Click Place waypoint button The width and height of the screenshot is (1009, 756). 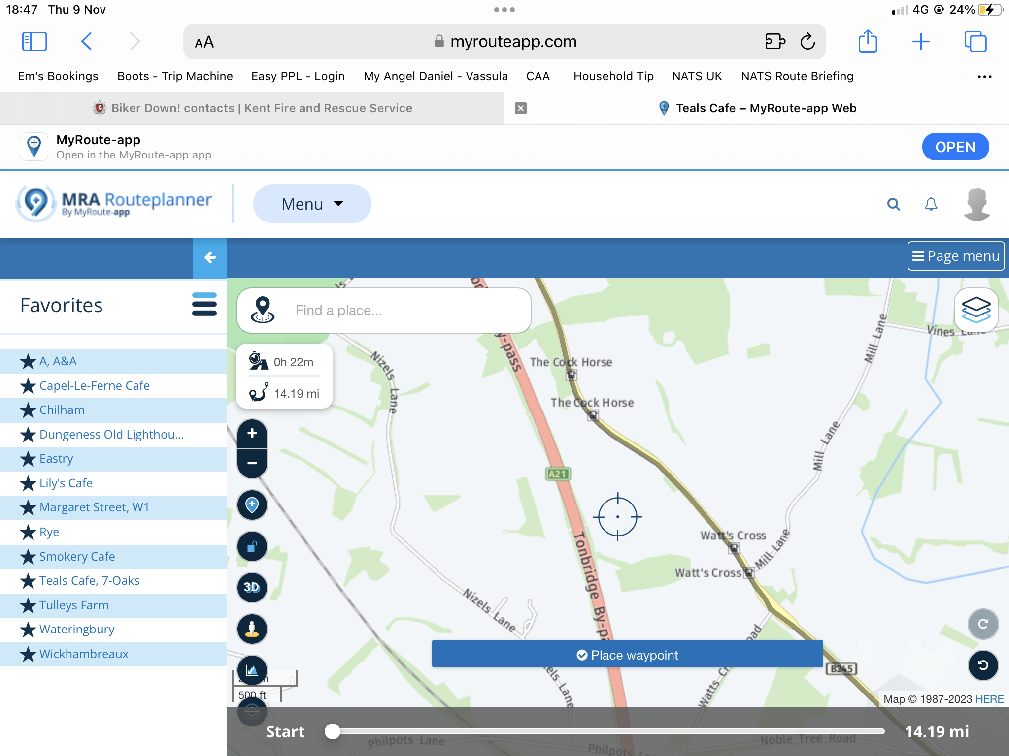coord(627,654)
